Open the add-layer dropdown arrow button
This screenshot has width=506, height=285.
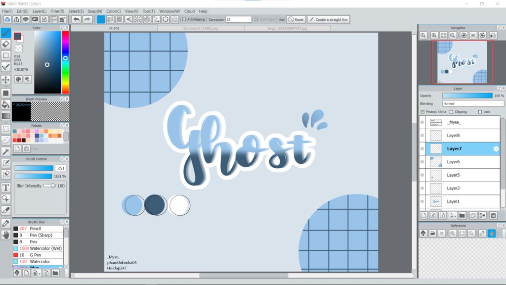[x=452, y=216]
